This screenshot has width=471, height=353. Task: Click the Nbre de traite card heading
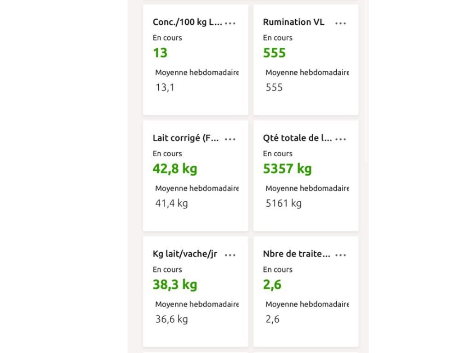point(297,254)
